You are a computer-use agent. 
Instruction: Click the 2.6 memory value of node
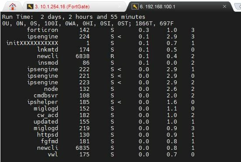(x=172, y=89)
